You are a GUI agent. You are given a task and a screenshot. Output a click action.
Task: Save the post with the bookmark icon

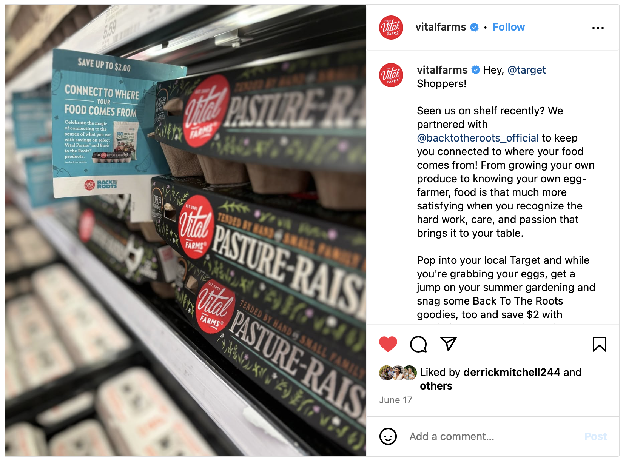pos(599,344)
